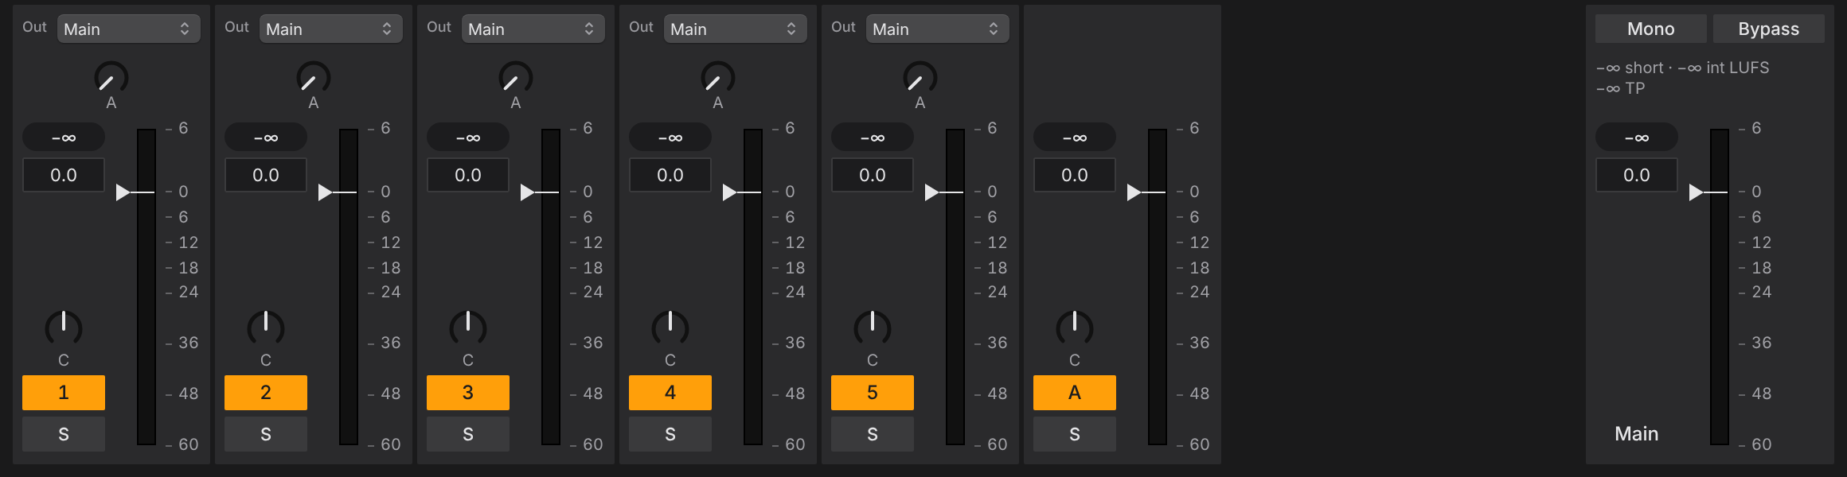Click the -∞ TP true peak readout
1847x477 pixels.
click(1621, 88)
